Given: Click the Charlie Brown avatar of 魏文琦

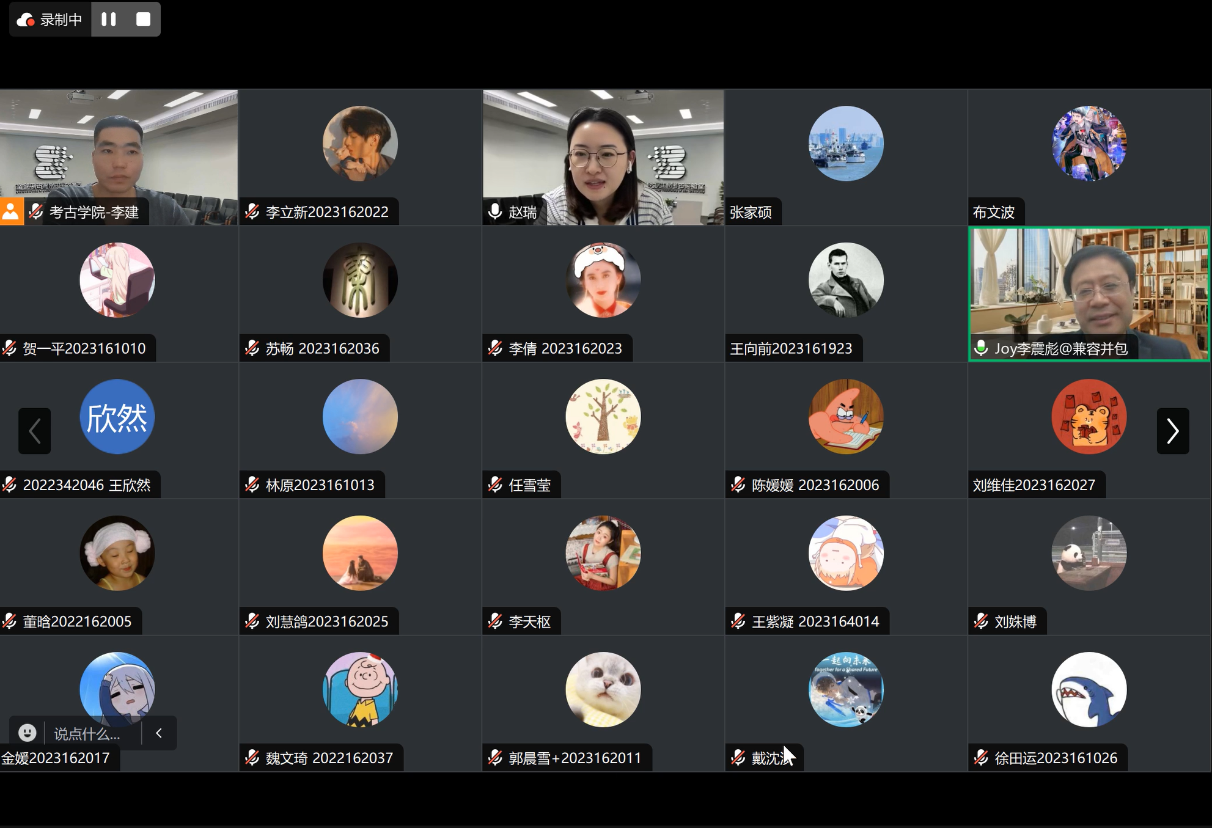Looking at the screenshot, I should 360,689.
